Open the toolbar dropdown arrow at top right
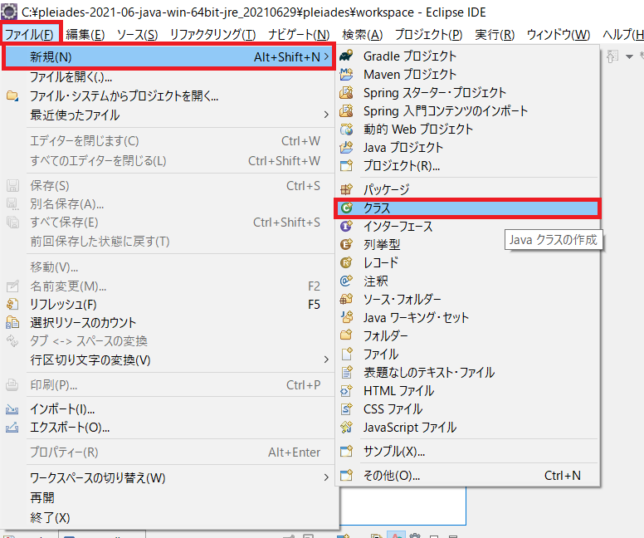 (629, 56)
